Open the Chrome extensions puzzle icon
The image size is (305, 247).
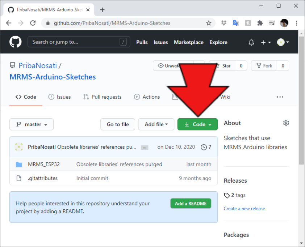(260, 23)
